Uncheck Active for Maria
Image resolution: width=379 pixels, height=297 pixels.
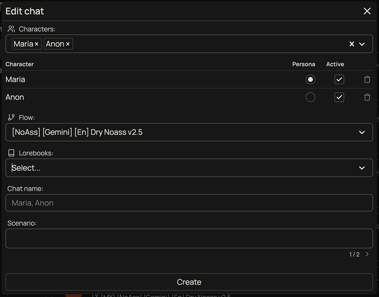pyautogui.click(x=339, y=80)
